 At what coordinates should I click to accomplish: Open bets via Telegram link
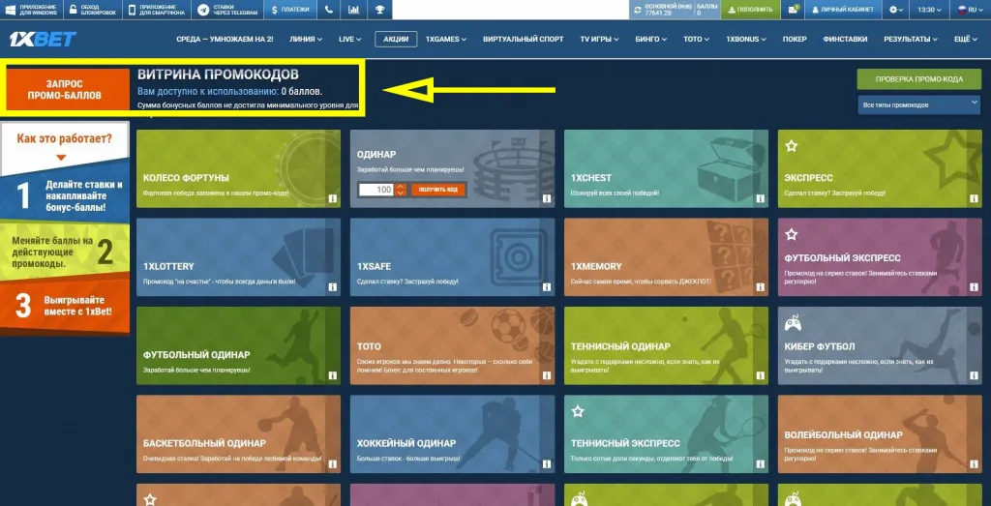point(227,10)
